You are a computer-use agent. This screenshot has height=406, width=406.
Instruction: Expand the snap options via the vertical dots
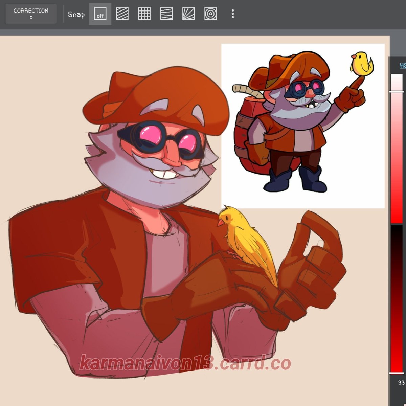click(x=232, y=14)
